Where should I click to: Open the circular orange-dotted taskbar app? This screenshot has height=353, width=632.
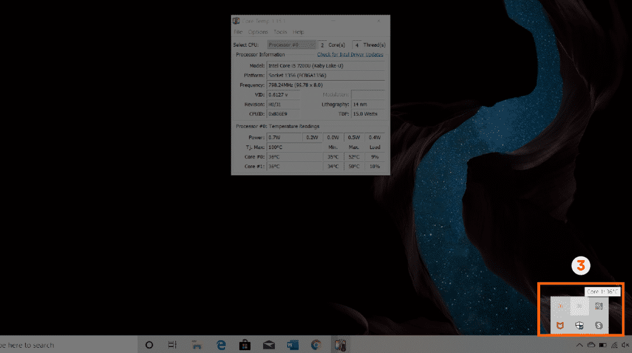(316, 345)
